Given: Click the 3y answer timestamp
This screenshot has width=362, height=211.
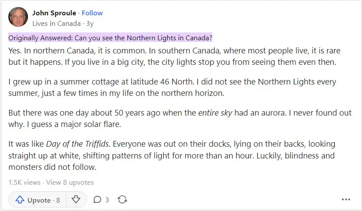Looking at the screenshot, I should (90, 24).
